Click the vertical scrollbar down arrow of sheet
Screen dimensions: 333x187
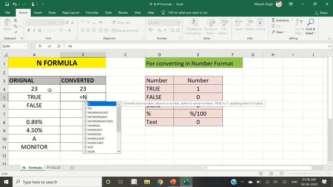point(330,163)
